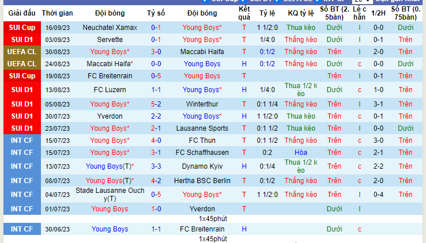Select the SUI Cup league cell on 16/09/23
426x243 pixels.
pyautogui.click(x=22, y=28)
